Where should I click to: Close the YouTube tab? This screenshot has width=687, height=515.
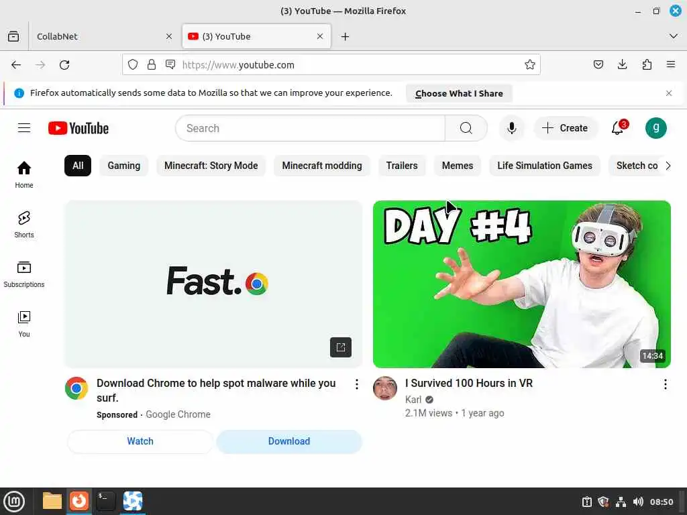click(x=320, y=36)
